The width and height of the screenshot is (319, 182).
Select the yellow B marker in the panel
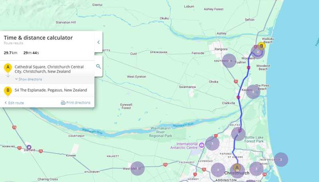point(8,91)
